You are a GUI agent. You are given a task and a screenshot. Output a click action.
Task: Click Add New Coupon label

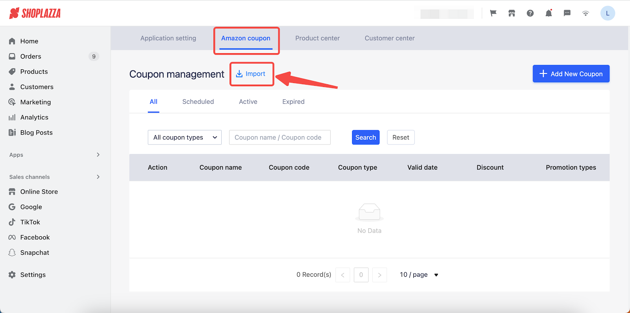tap(576, 74)
